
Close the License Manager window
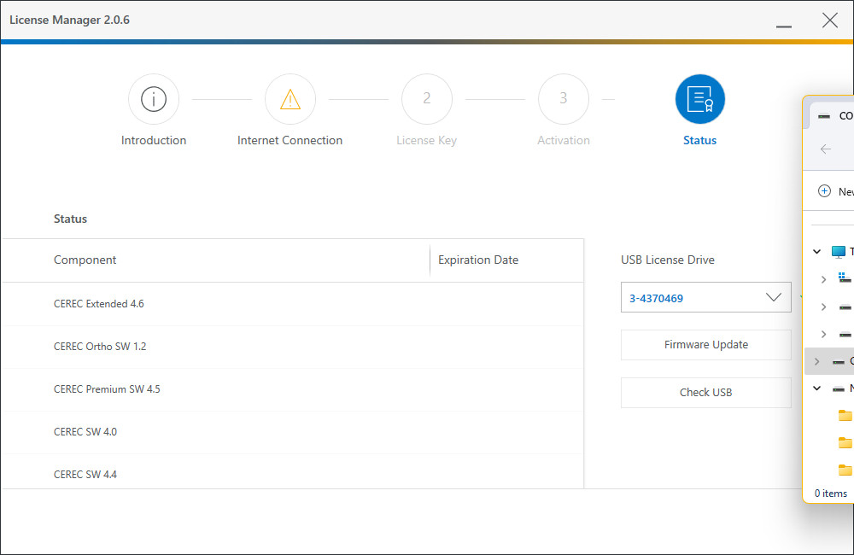pyautogui.click(x=830, y=20)
